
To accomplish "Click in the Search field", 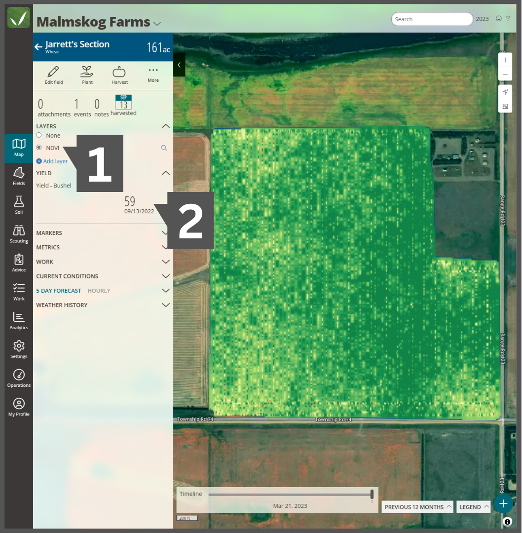I will pos(432,19).
